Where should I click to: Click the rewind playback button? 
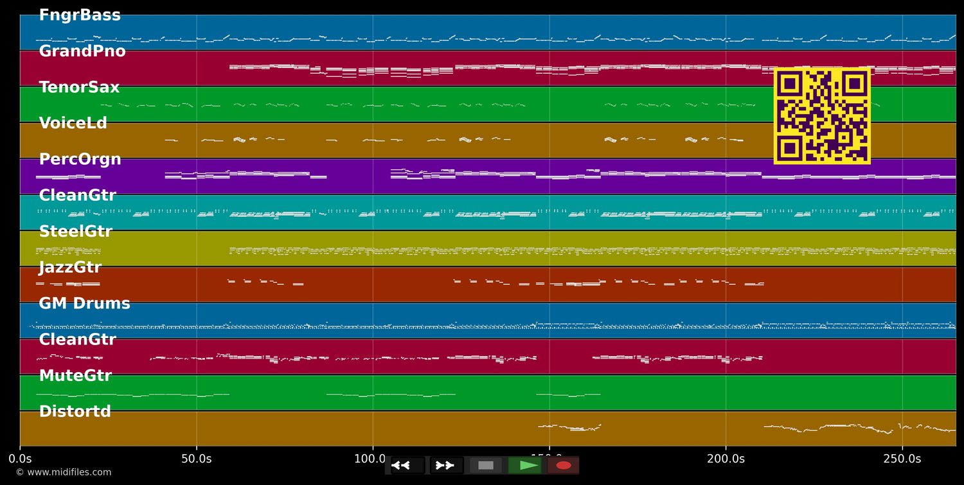(407, 465)
